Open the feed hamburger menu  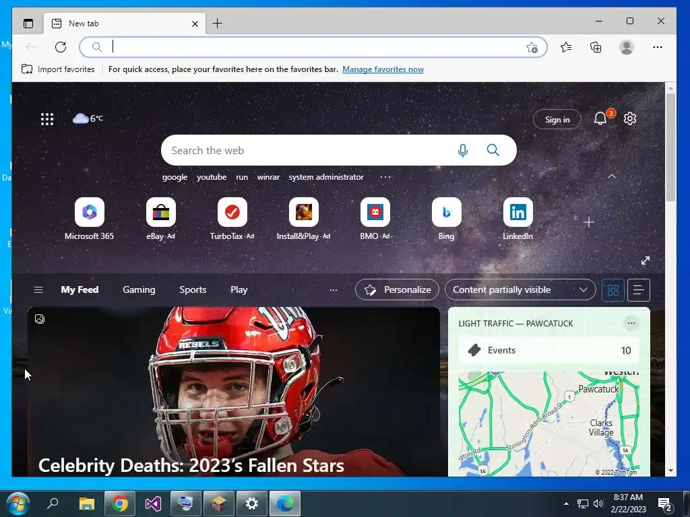(x=38, y=289)
